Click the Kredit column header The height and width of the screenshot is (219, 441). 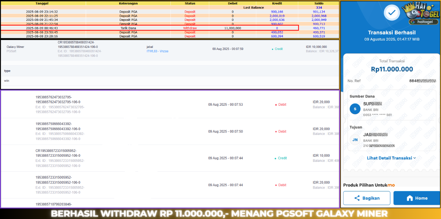click(x=277, y=3)
